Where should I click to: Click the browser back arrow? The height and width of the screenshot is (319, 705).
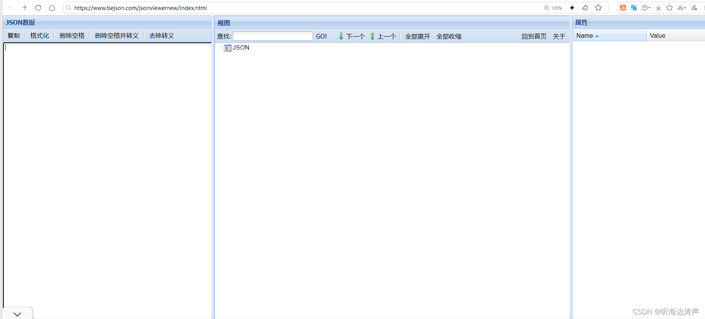10,8
